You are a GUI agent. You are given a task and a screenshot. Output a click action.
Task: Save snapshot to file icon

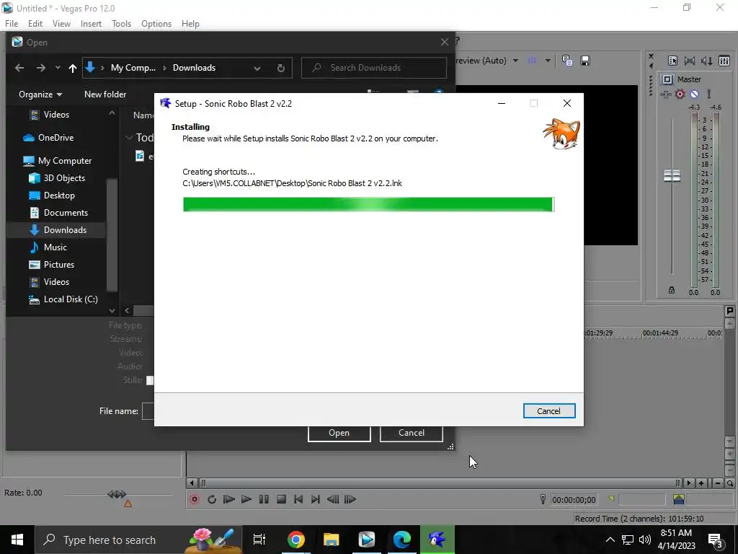tap(585, 61)
